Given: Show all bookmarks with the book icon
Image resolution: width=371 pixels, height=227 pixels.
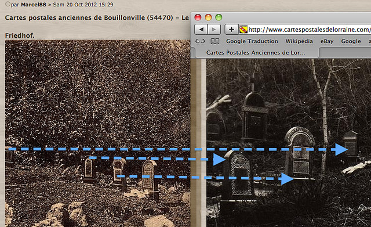Looking at the screenshot, I should [215, 41].
